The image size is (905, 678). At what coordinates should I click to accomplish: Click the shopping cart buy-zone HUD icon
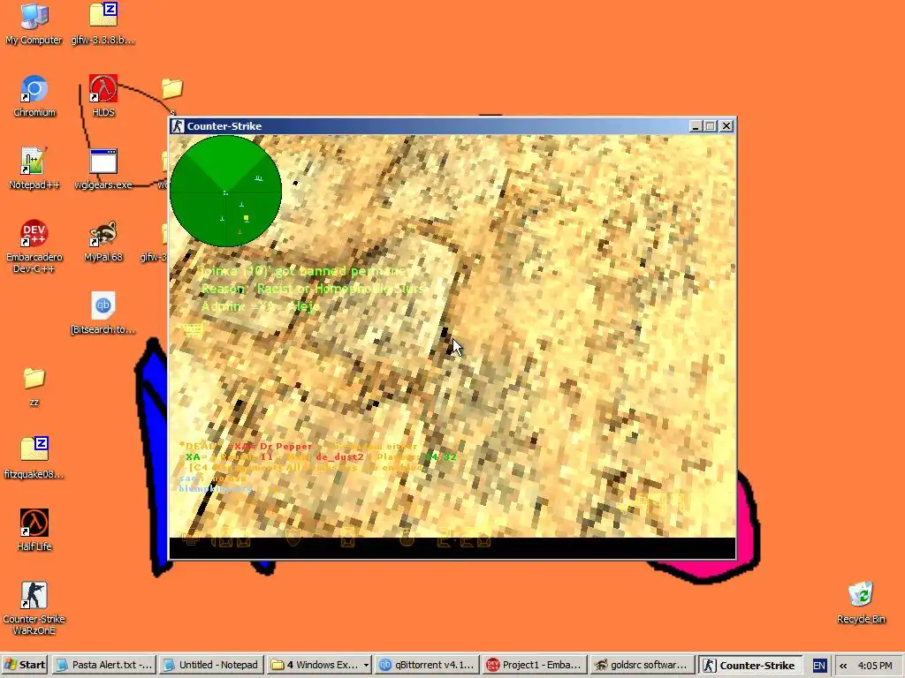coord(193,330)
